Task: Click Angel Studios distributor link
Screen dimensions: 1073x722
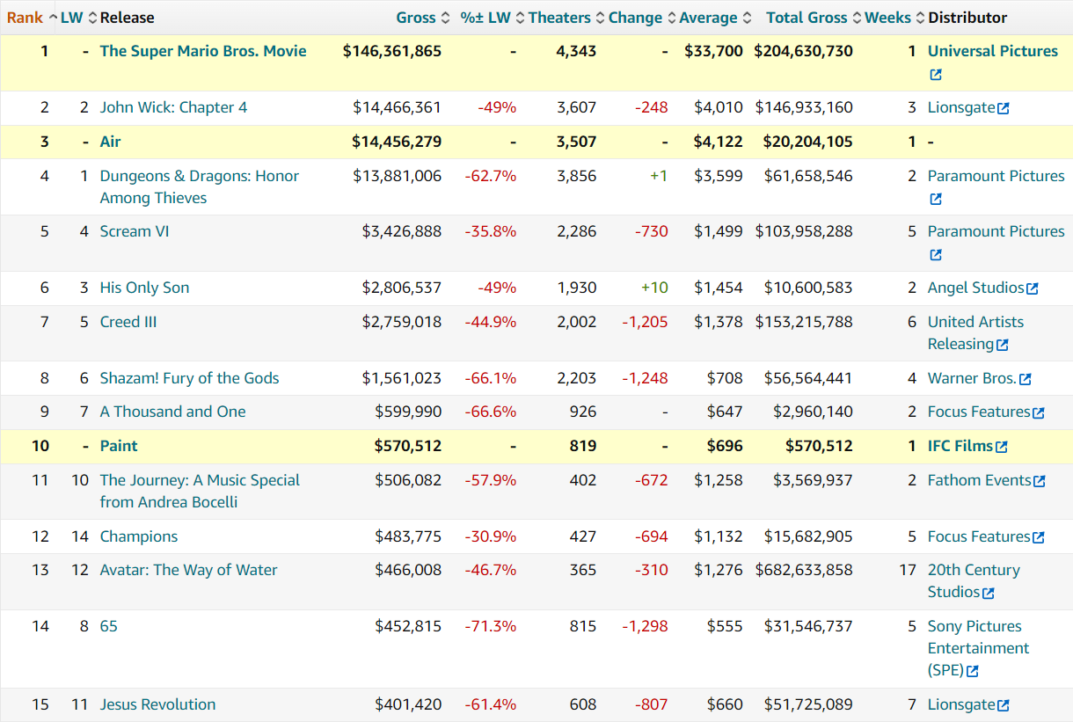Action: [x=976, y=288]
